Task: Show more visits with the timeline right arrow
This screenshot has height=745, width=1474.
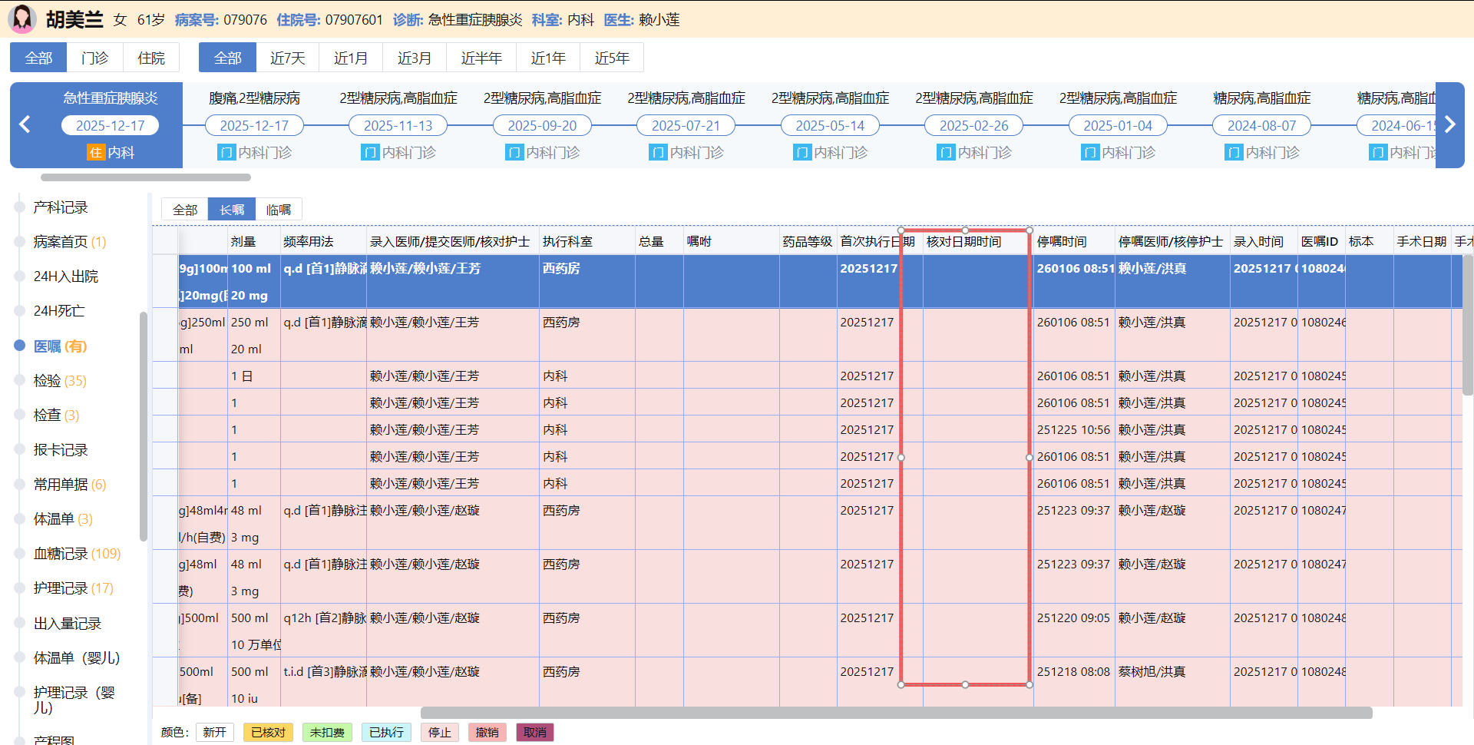Action: tap(1449, 124)
